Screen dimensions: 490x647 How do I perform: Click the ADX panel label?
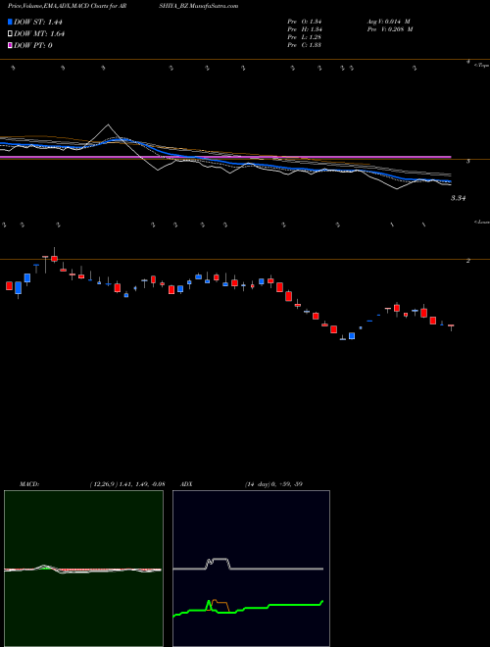pyautogui.click(x=186, y=484)
